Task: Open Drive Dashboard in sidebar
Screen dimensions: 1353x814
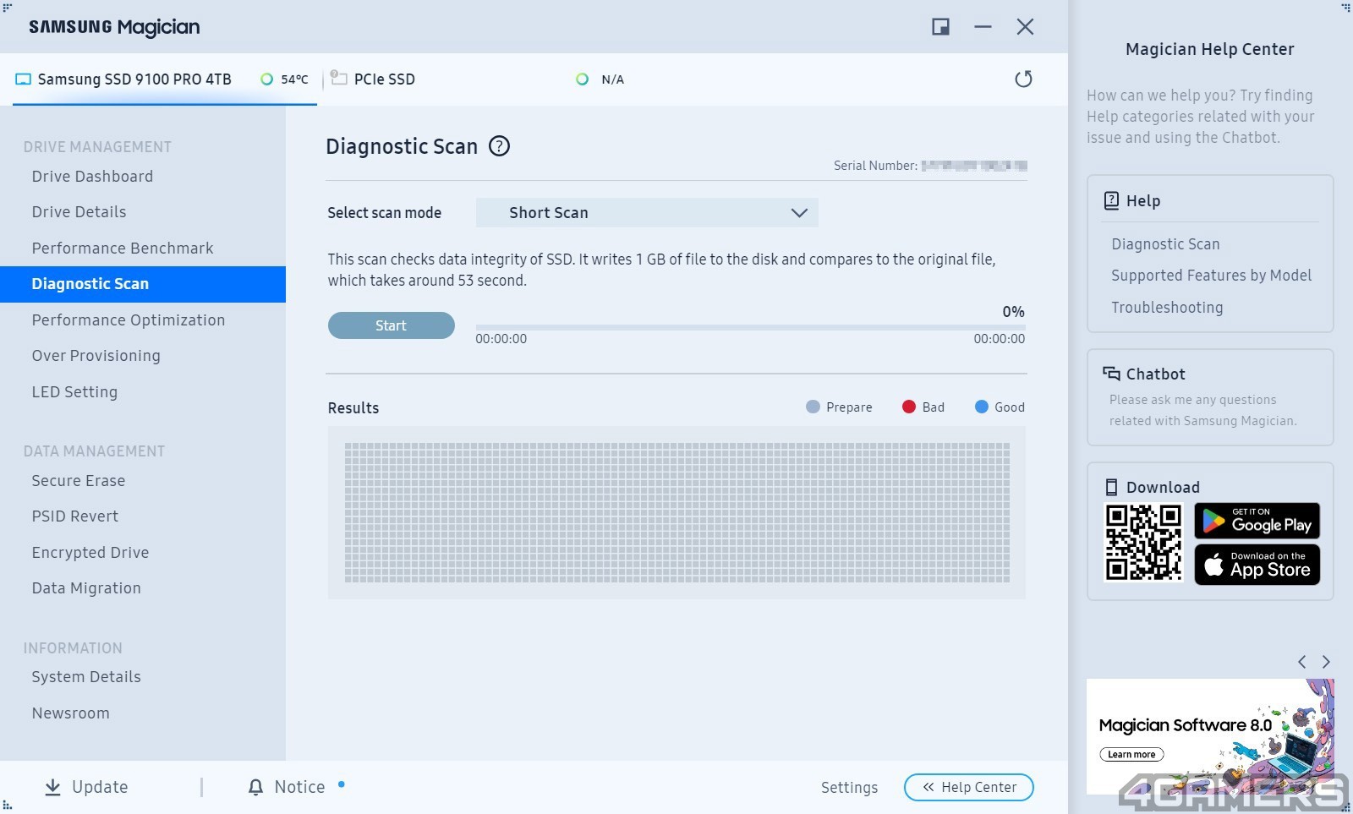Action: pos(92,176)
